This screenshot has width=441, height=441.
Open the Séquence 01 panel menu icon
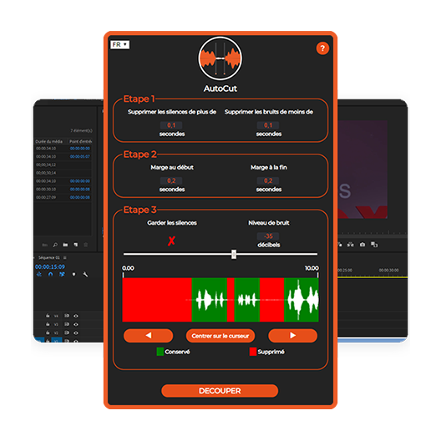coord(65,257)
